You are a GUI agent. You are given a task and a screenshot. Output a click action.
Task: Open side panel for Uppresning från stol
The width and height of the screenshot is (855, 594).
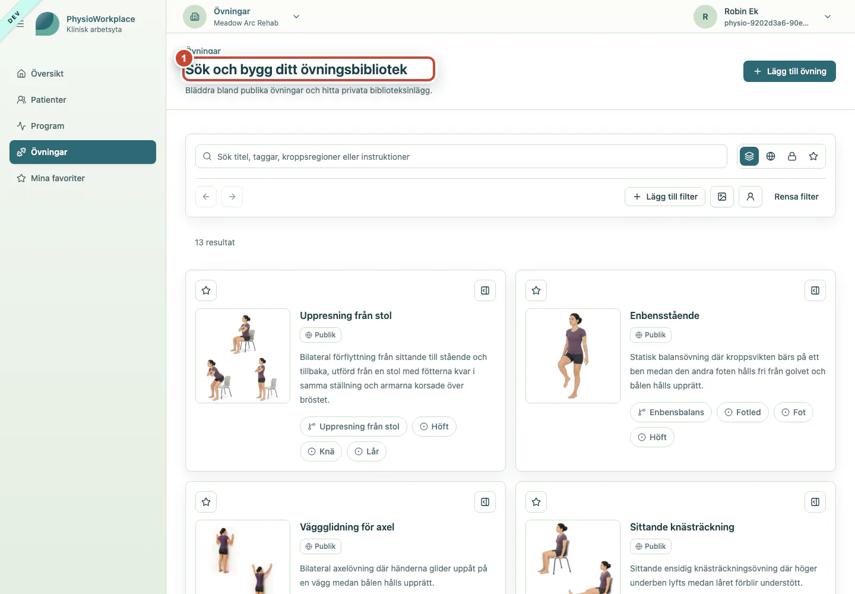485,290
